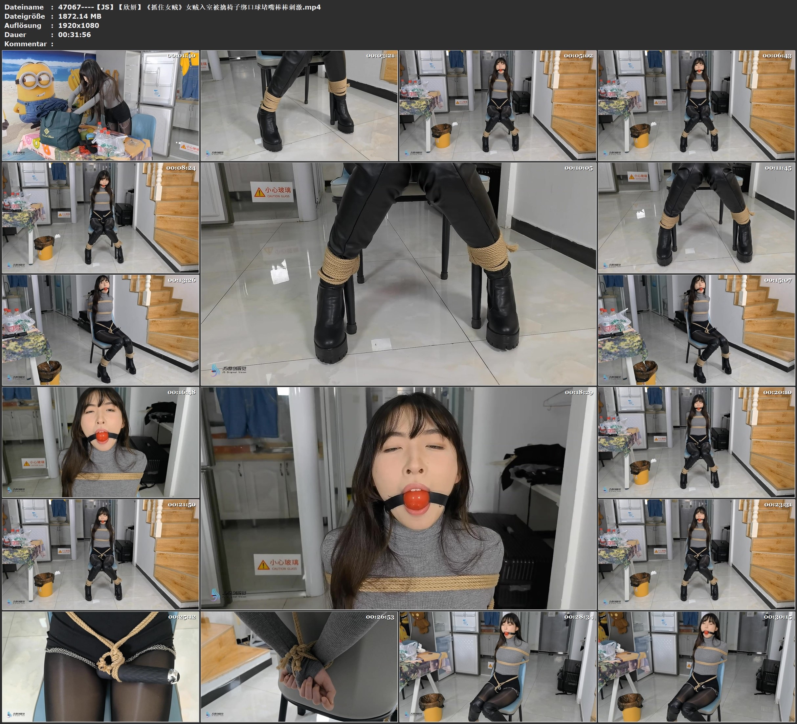
Task: Click the frame labeled 00:06:43
Action: [697, 106]
